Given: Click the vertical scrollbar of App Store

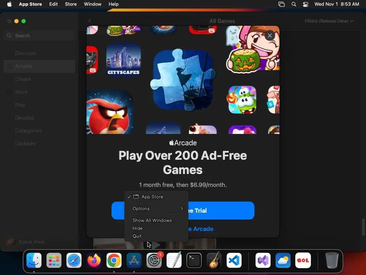Looking at the screenshot, I should [363, 227].
